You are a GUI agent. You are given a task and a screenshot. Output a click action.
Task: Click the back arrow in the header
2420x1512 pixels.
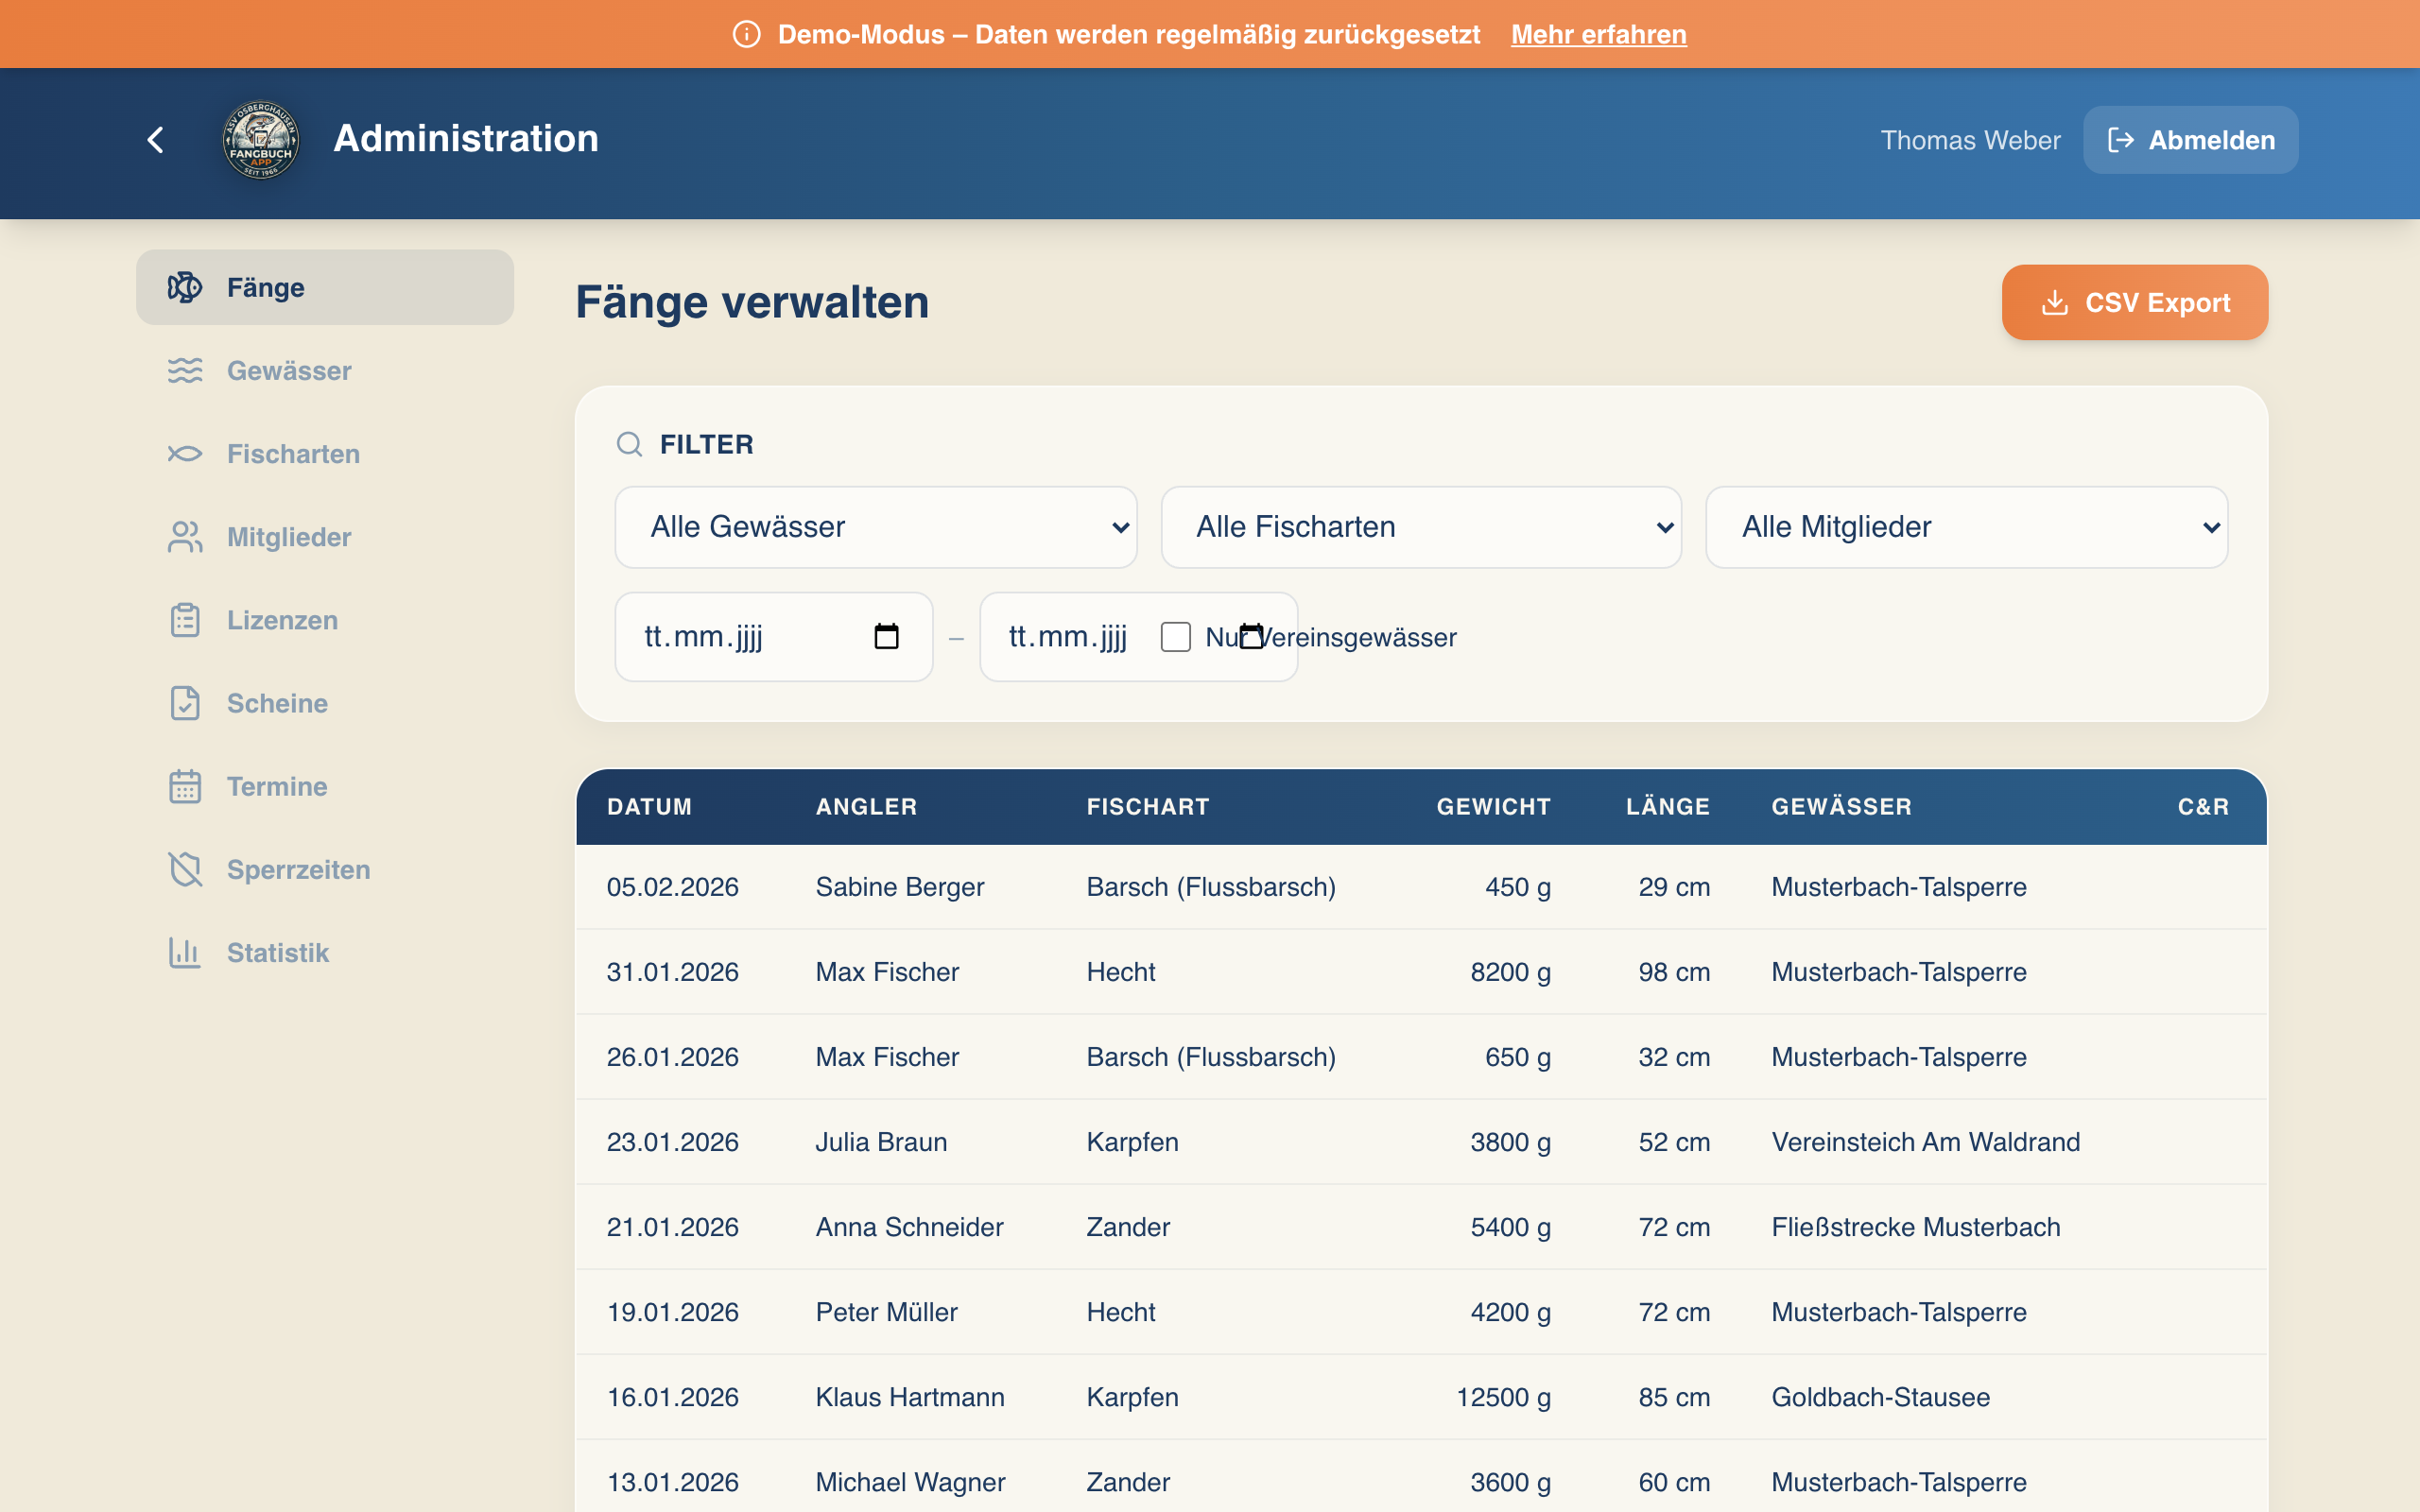point(156,139)
